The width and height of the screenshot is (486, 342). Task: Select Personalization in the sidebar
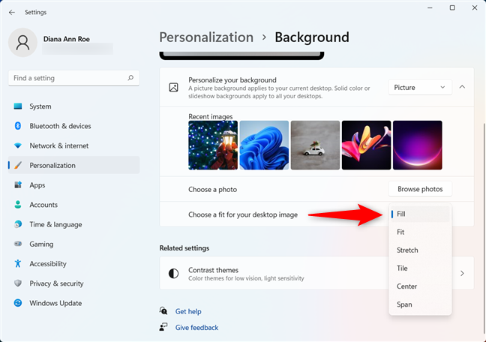click(x=73, y=165)
